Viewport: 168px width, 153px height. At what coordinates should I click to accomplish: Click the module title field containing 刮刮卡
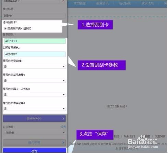click(x=34, y=16)
